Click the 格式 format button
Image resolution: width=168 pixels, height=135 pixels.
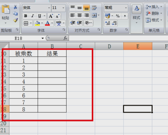tap(154, 20)
